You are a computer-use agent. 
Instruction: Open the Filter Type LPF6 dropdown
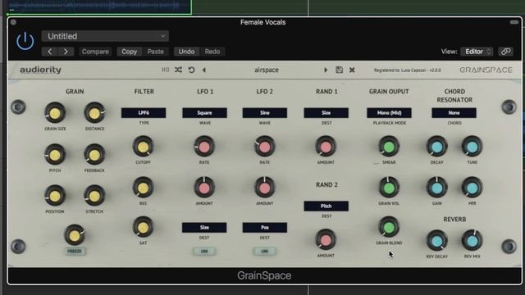[144, 113]
